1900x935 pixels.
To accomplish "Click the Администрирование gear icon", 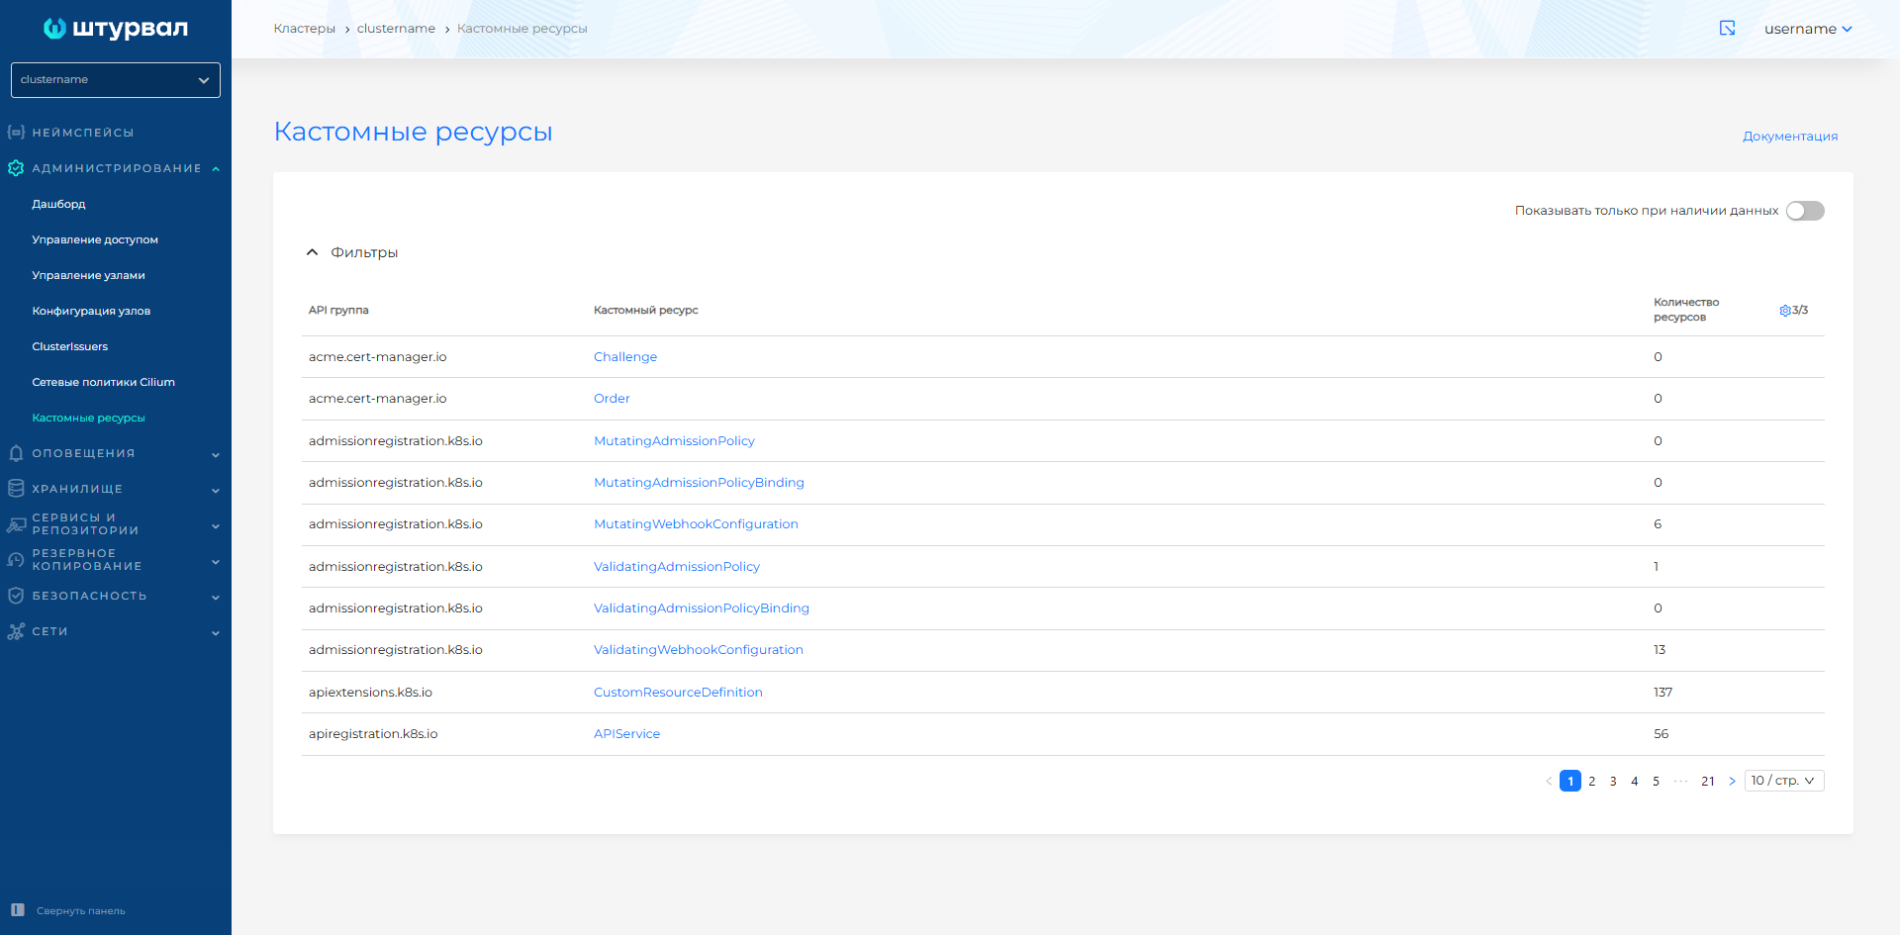I will (x=16, y=168).
